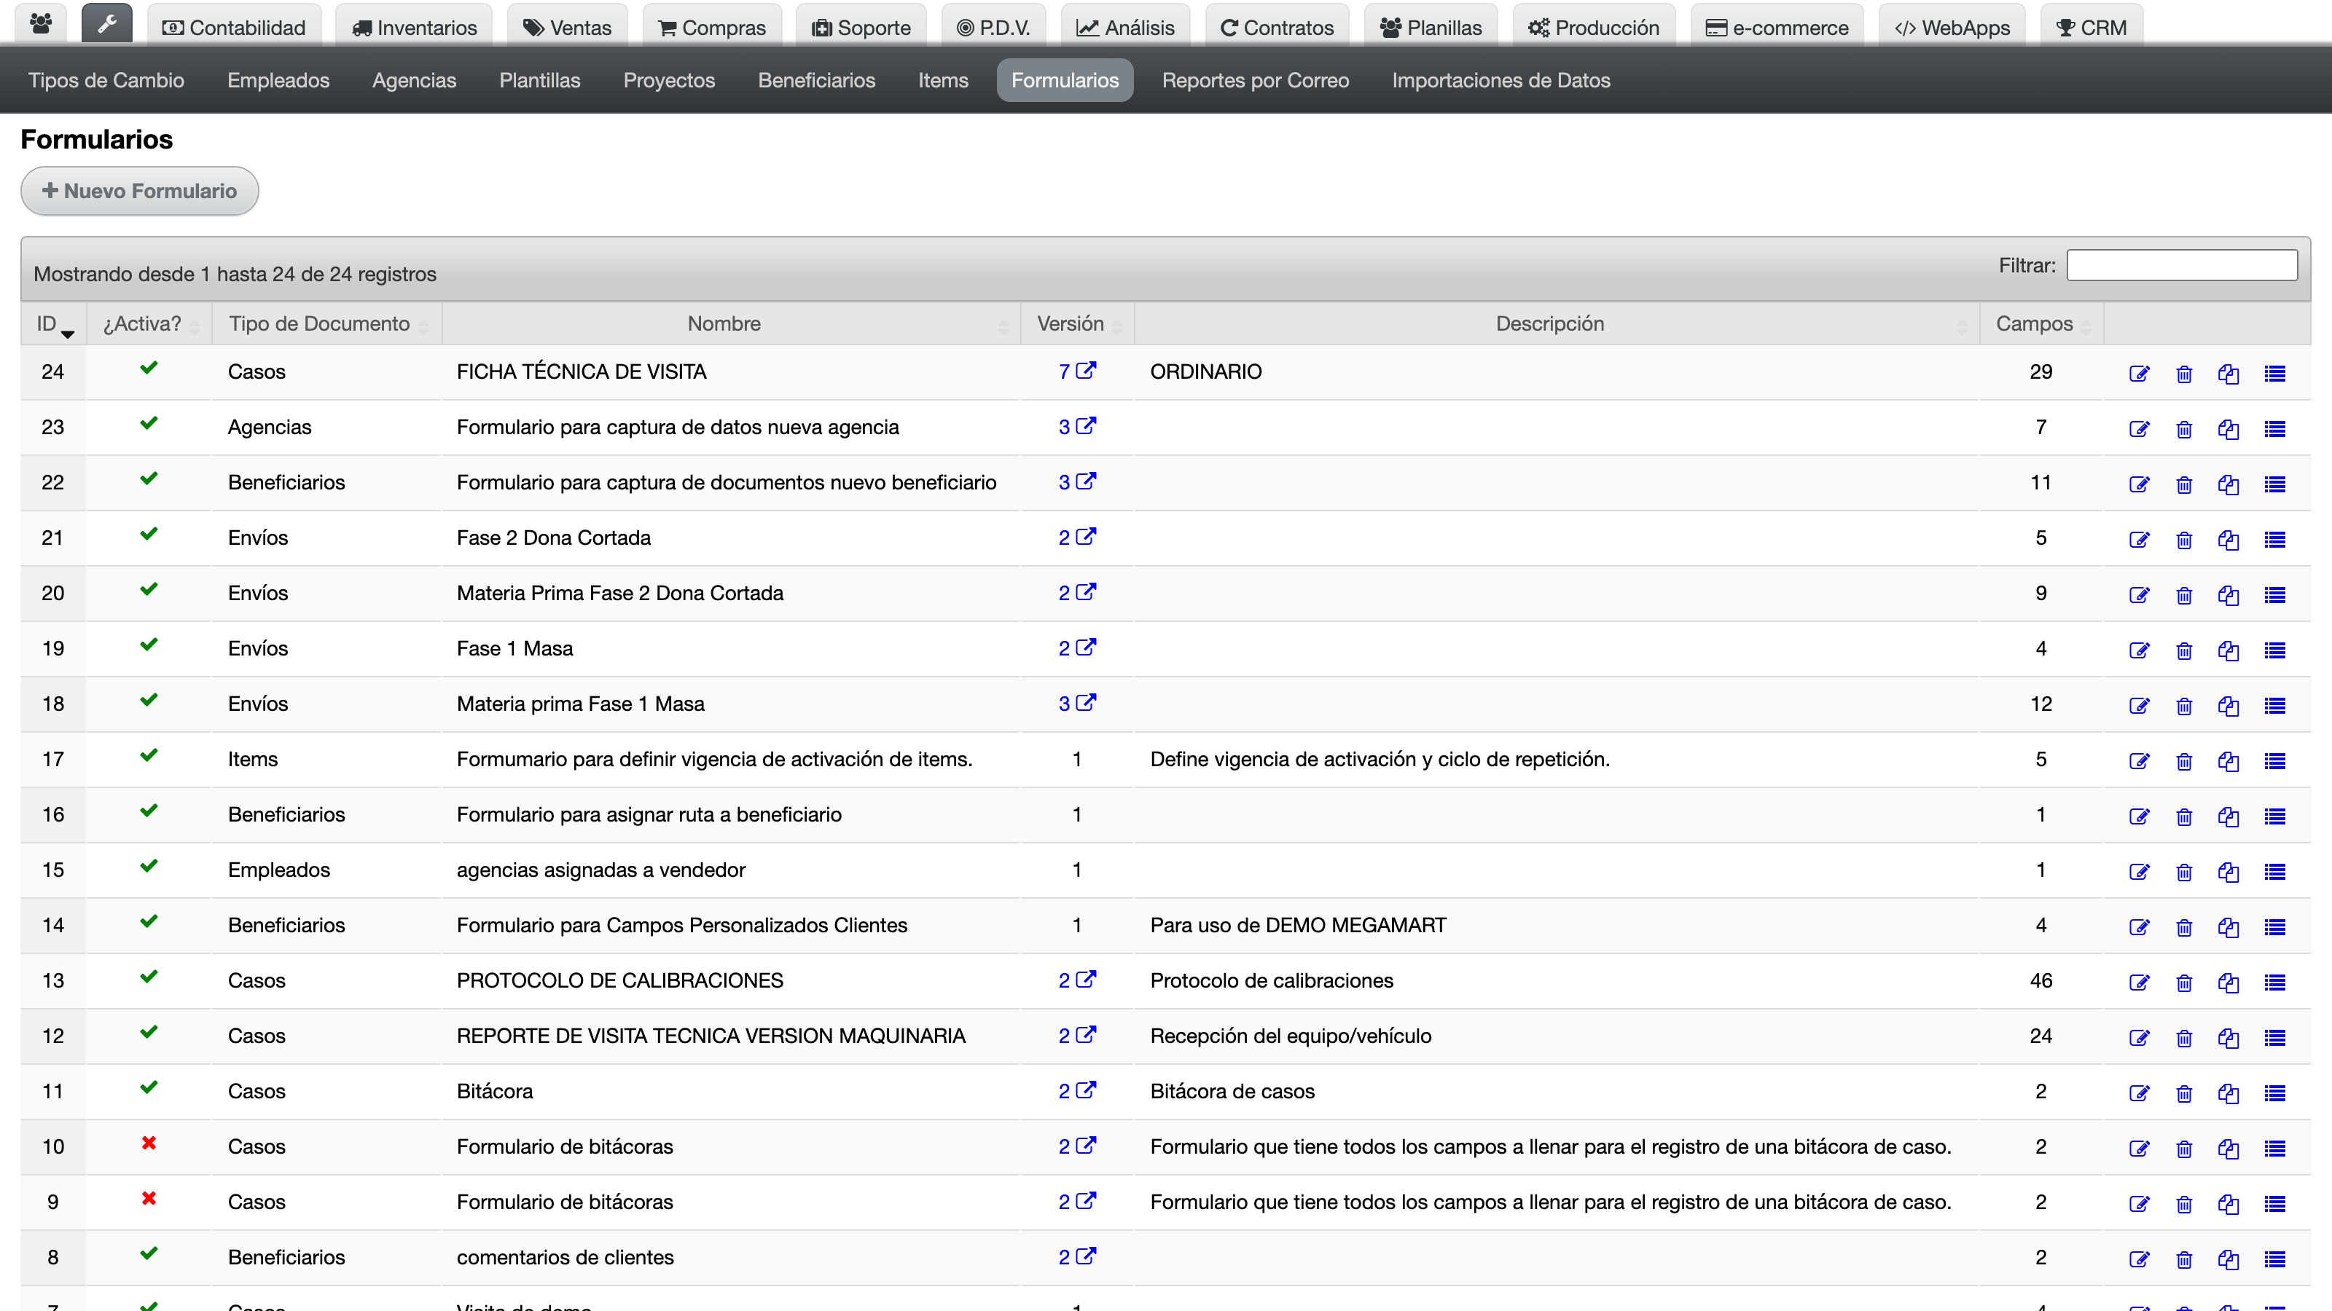Edit the Fase 1 Masa form

pyautogui.click(x=2139, y=650)
